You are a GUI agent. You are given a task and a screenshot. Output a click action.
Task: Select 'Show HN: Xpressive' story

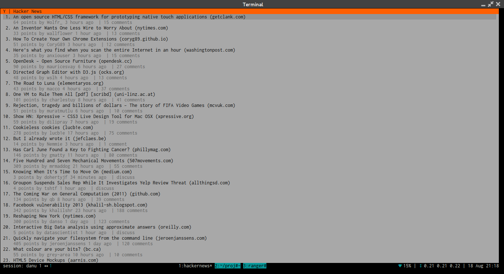(x=103, y=117)
